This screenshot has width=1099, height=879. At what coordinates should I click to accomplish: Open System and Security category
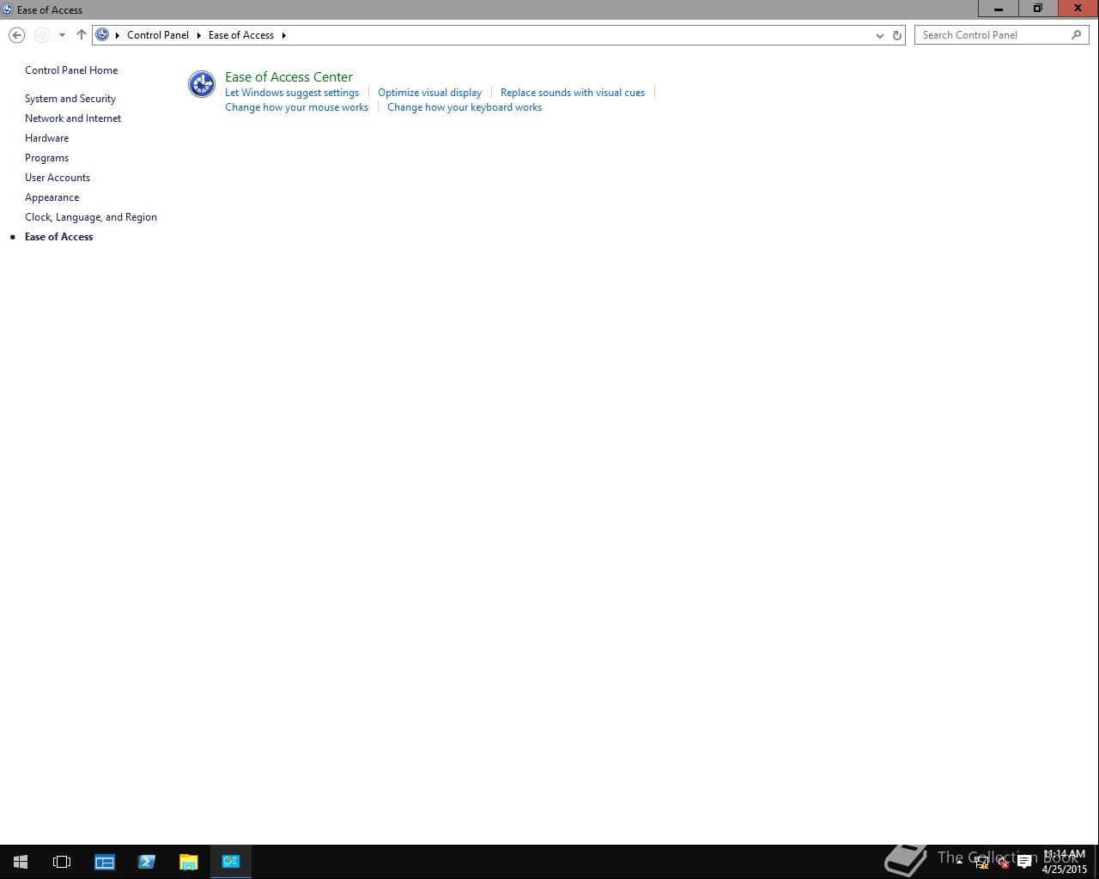coord(70,99)
